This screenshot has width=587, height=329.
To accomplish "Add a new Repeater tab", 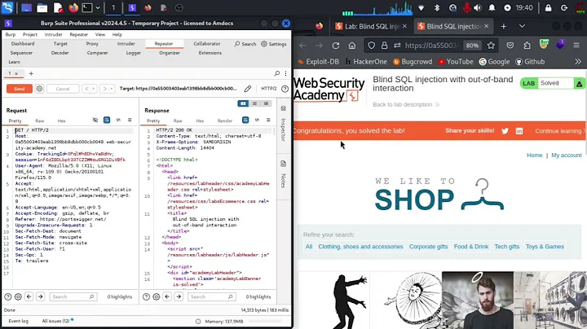I will point(31,73).
